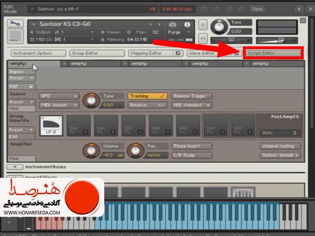
Task: Click the Source Tune knob
Action: [91, 100]
